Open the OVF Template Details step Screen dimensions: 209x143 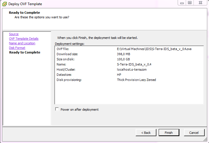pyautogui.click(x=24, y=39)
